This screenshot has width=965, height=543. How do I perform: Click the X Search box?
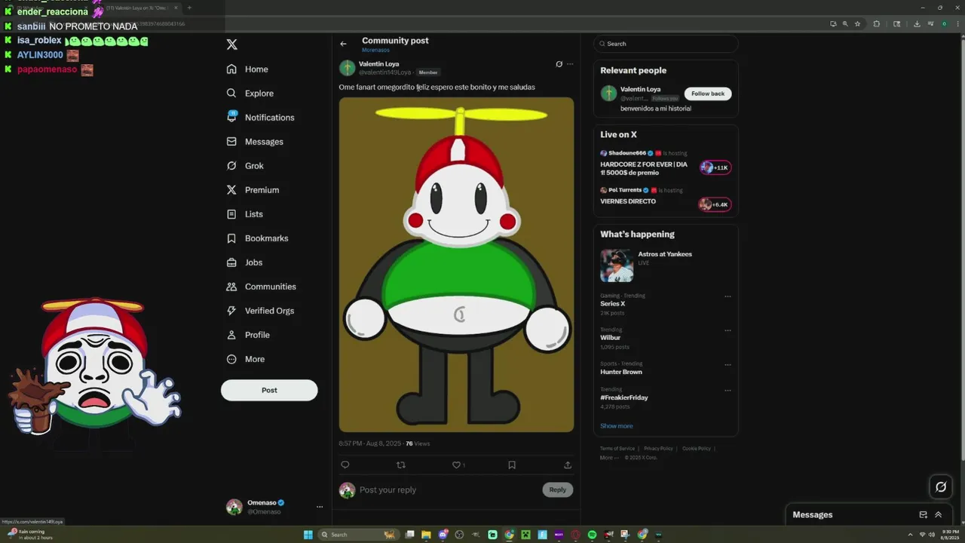pos(666,44)
